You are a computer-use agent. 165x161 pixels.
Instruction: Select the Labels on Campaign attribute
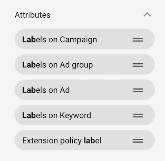[x=84, y=39]
